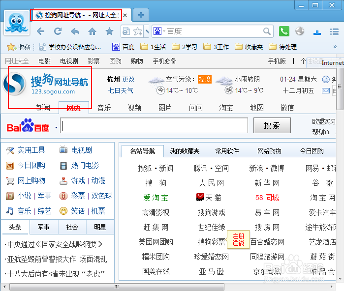Open the 58同城 site link
This screenshot has height=291, width=344.
click(267, 198)
